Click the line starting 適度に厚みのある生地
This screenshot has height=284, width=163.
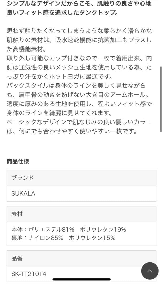[79, 104]
